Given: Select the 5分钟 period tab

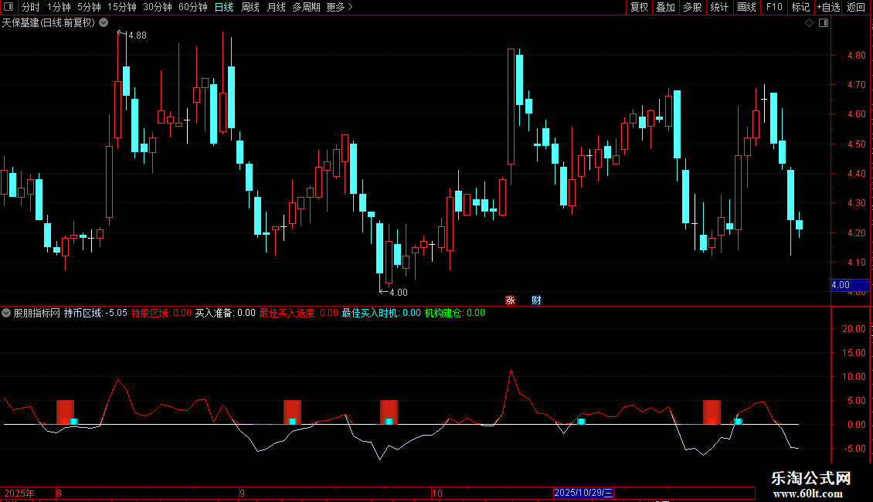Looking at the screenshot, I should coord(89,7).
